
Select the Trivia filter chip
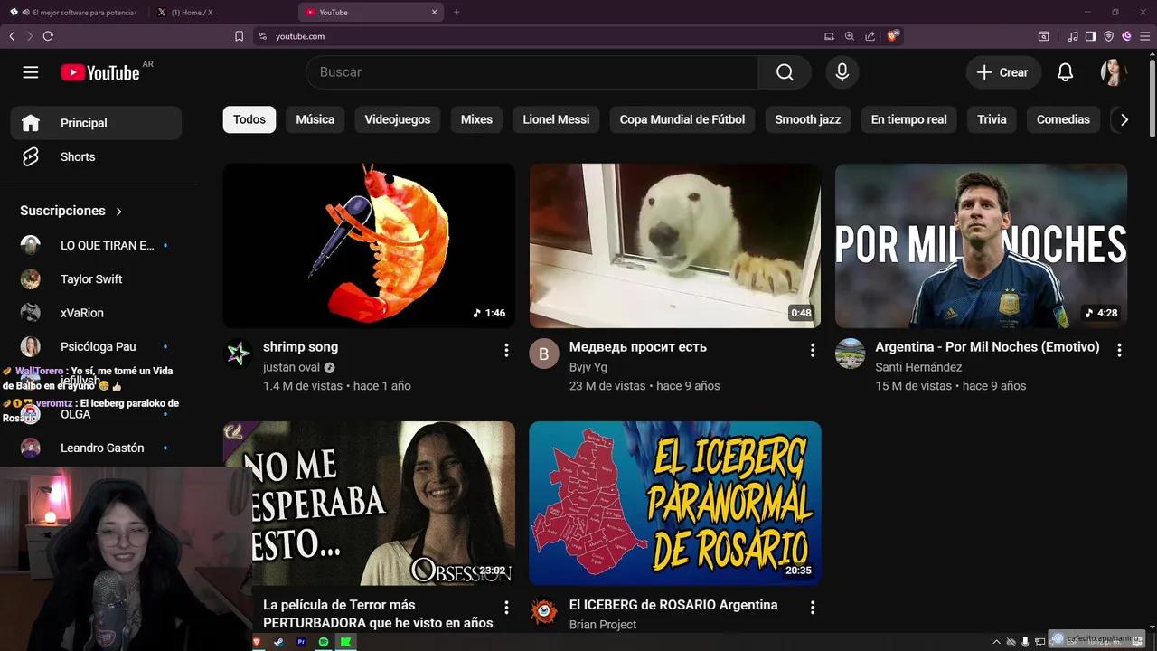992,119
